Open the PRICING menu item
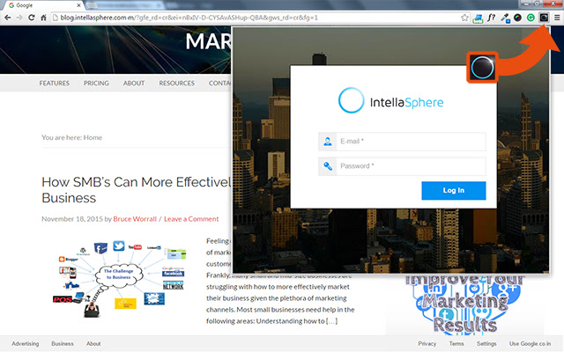Screen dimensions: 564x352 (x=96, y=83)
